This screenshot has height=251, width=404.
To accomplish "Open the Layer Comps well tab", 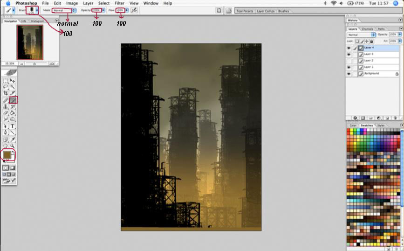I will (266, 11).
